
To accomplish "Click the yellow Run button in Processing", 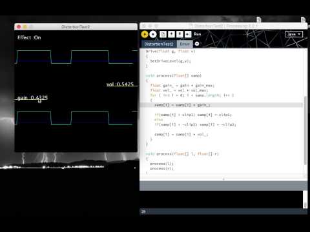I will click(x=145, y=34).
